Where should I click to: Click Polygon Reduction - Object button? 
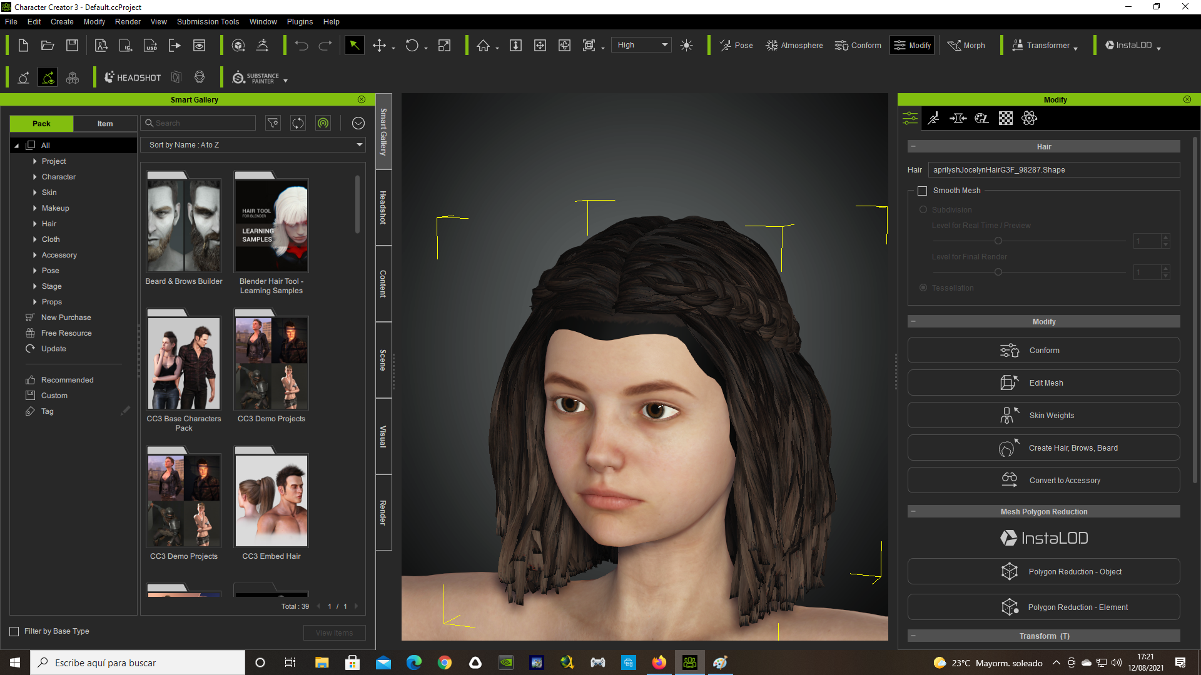click(1043, 572)
